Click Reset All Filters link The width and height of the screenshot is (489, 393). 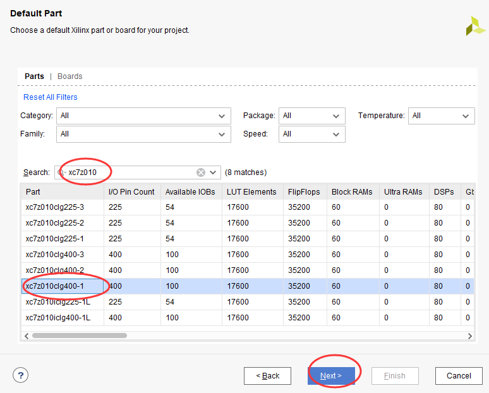50,97
